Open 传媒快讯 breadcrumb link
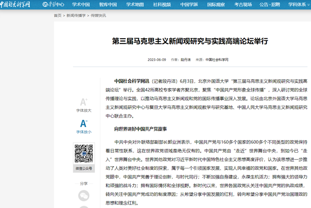Viewport: 311px width, 208px height. tap(99, 15)
